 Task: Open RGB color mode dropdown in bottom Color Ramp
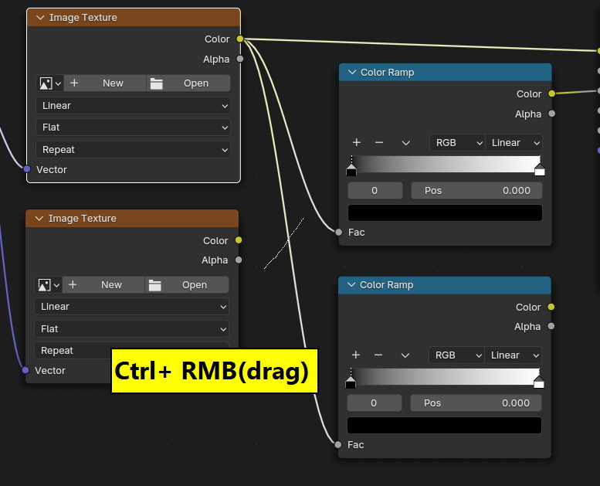pyautogui.click(x=457, y=355)
